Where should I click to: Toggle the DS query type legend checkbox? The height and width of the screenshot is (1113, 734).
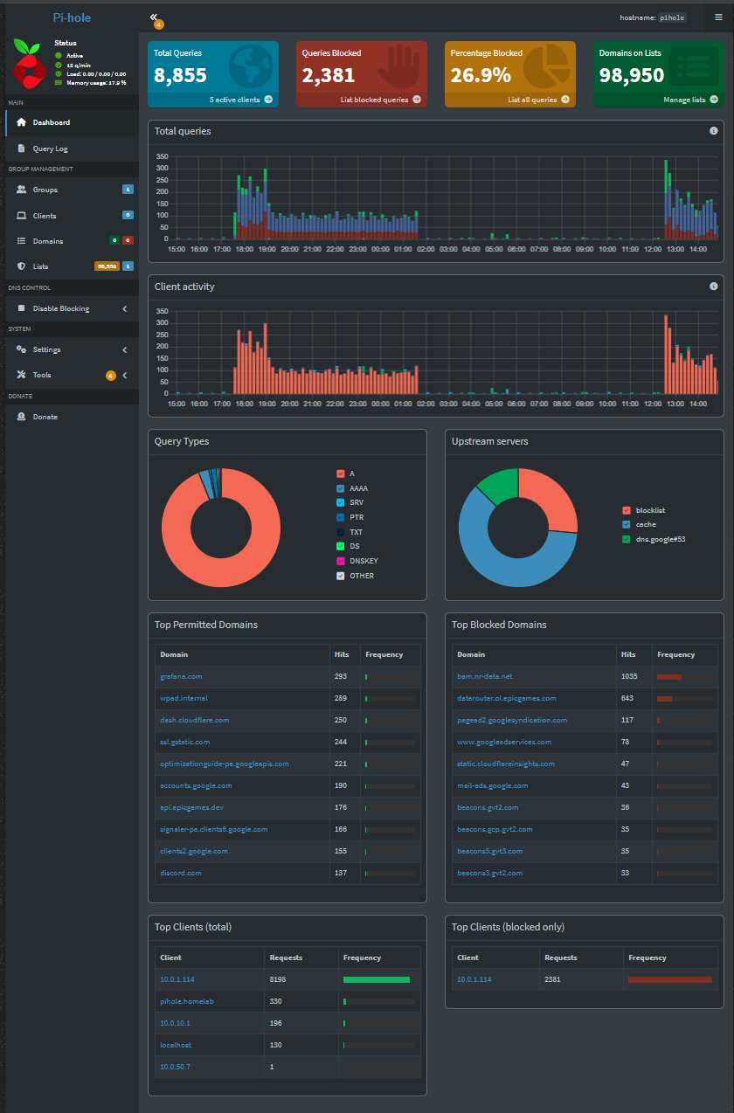[x=341, y=546]
